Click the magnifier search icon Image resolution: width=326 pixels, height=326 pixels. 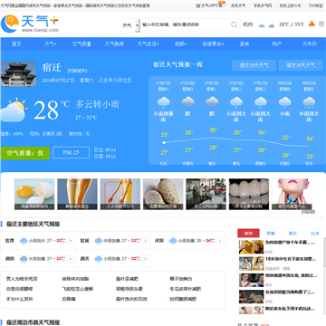[235, 24]
